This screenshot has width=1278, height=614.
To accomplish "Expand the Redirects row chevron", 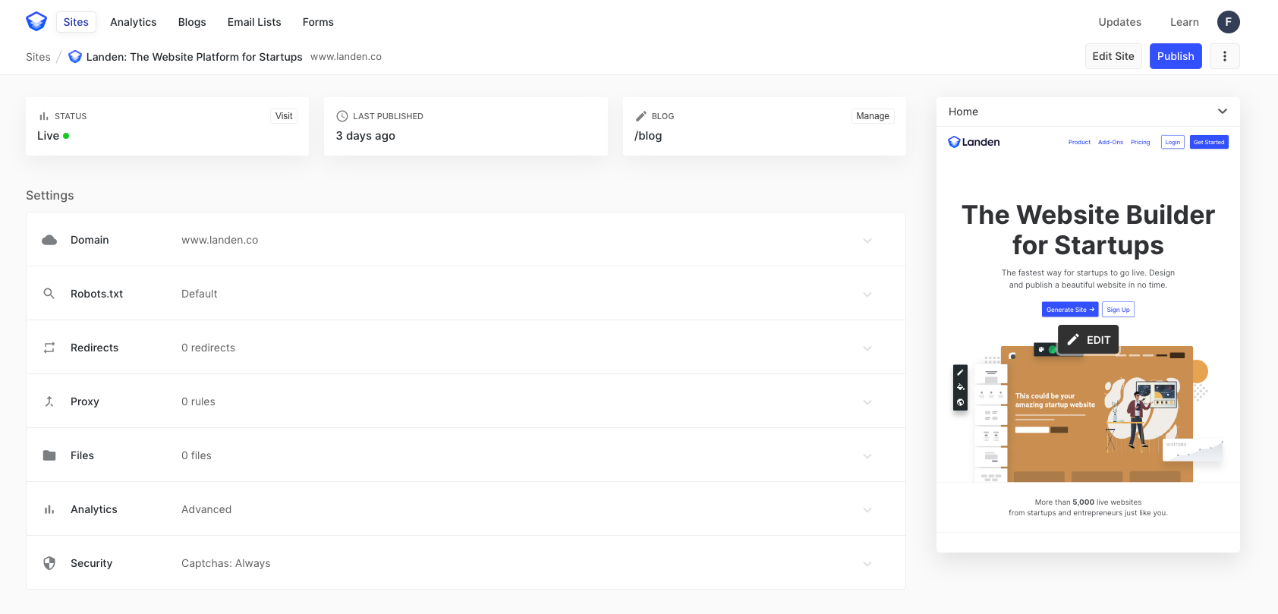I will click(x=867, y=348).
